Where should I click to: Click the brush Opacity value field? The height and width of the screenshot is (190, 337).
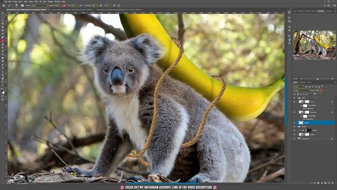point(58,5)
